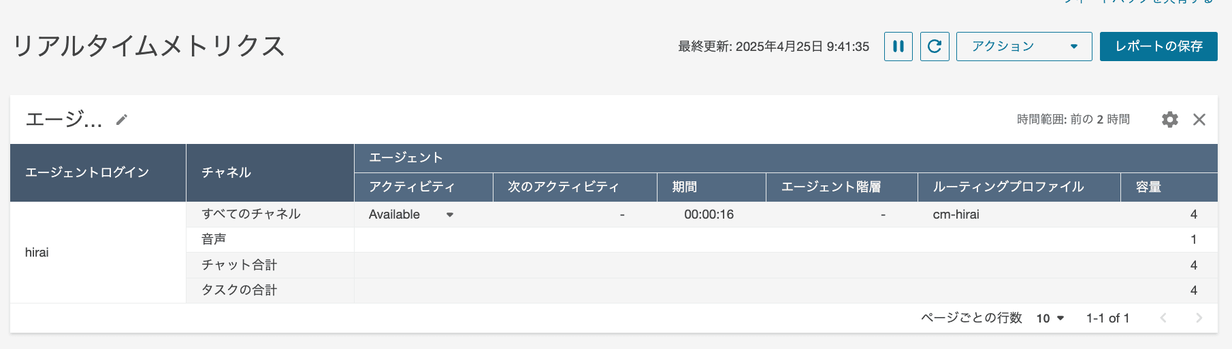1232x349 pixels.
Task: Pause the real-time metrics auto-refresh
Action: pos(898,46)
